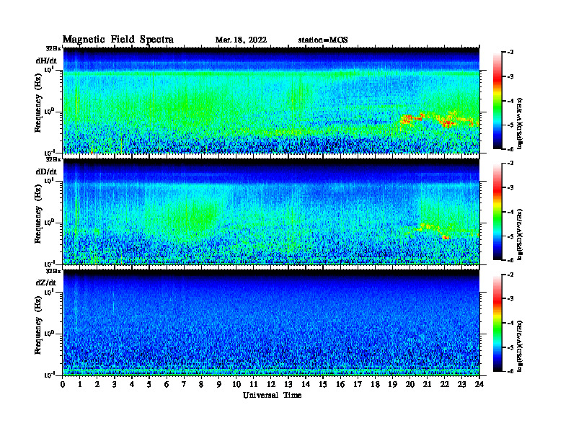Image resolution: width=571 pixels, height=441 pixels.
Task: Click hour "19" on the Universal Time axis
Action: pos(392,385)
